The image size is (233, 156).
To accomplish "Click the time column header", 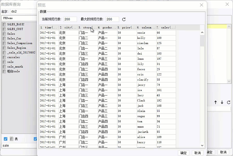I will 49,27.
